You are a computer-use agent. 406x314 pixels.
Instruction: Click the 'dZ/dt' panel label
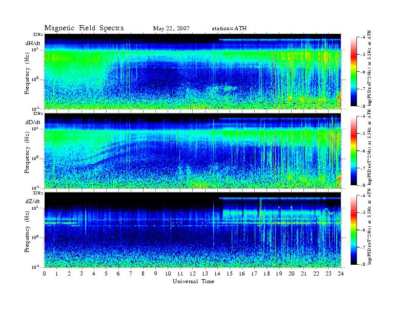(x=33, y=201)
